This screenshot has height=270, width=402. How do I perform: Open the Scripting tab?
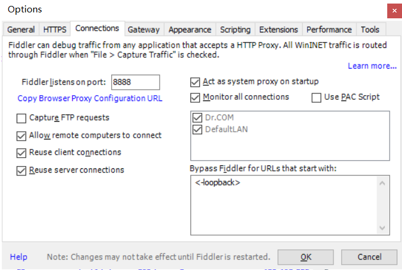click(x=235, y=30)
